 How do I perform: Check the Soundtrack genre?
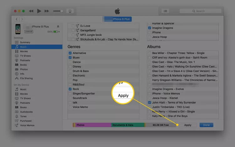tap(70, 98)
